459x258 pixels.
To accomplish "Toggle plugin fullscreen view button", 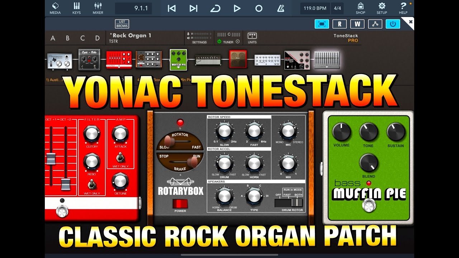I will point(322,24).
